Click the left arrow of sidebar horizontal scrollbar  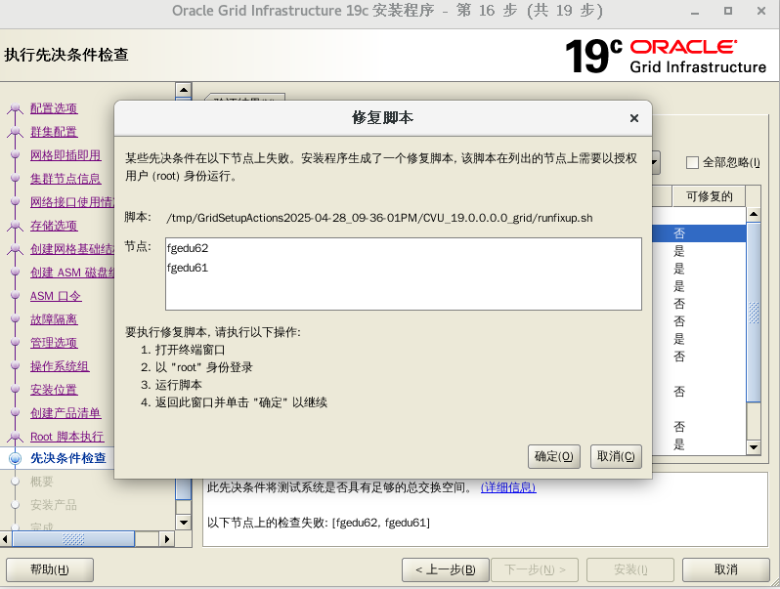6,539
